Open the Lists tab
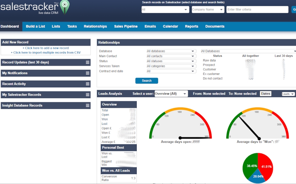Screen dimensions: 296x184 tap(56, 26)
